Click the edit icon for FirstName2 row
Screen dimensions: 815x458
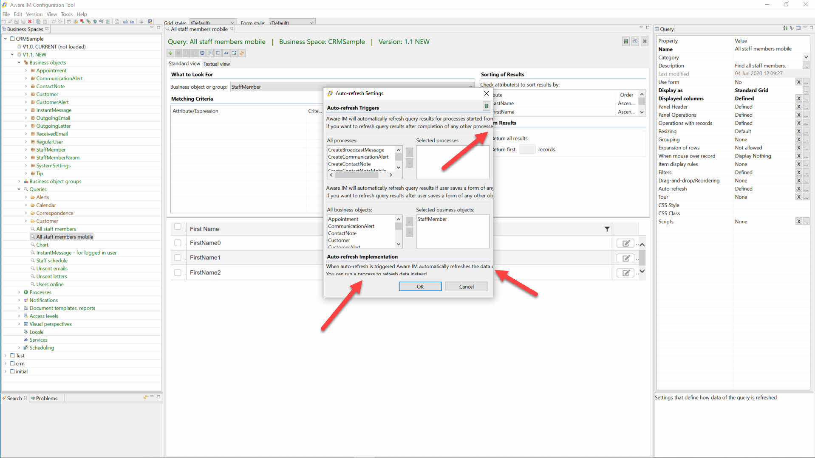tap(625, 273)
